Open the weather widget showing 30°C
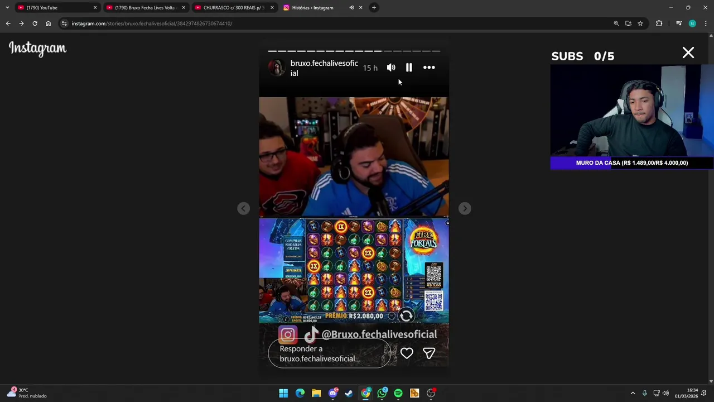This screenshot has width=714, height=402. [27, 393]
